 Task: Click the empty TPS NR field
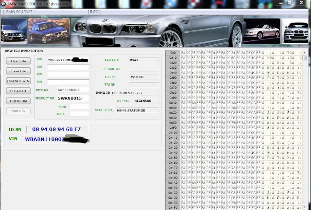coord(144,85)
